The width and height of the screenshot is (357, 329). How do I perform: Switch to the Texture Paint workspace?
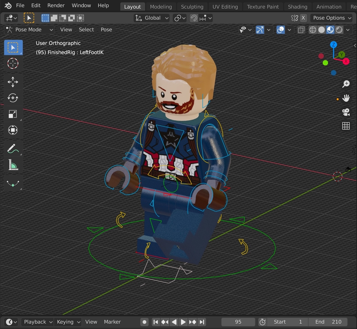[263, 7]
